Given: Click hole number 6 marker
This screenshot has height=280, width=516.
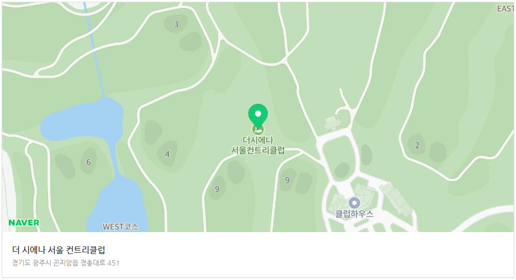Looking at the screenshot, I should click(x=89, y=162).
